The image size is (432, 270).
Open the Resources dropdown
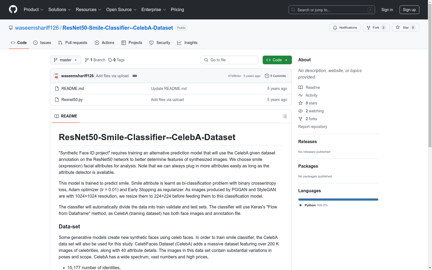[x=89, y=10]
